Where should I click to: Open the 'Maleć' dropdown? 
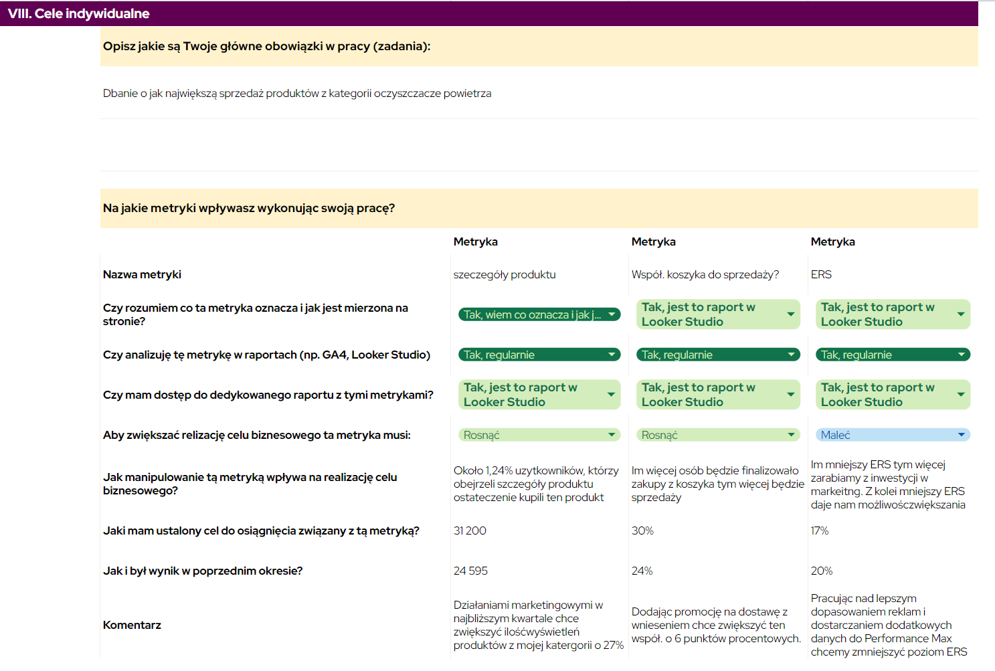pyautogui.click(x=893, y=435)
